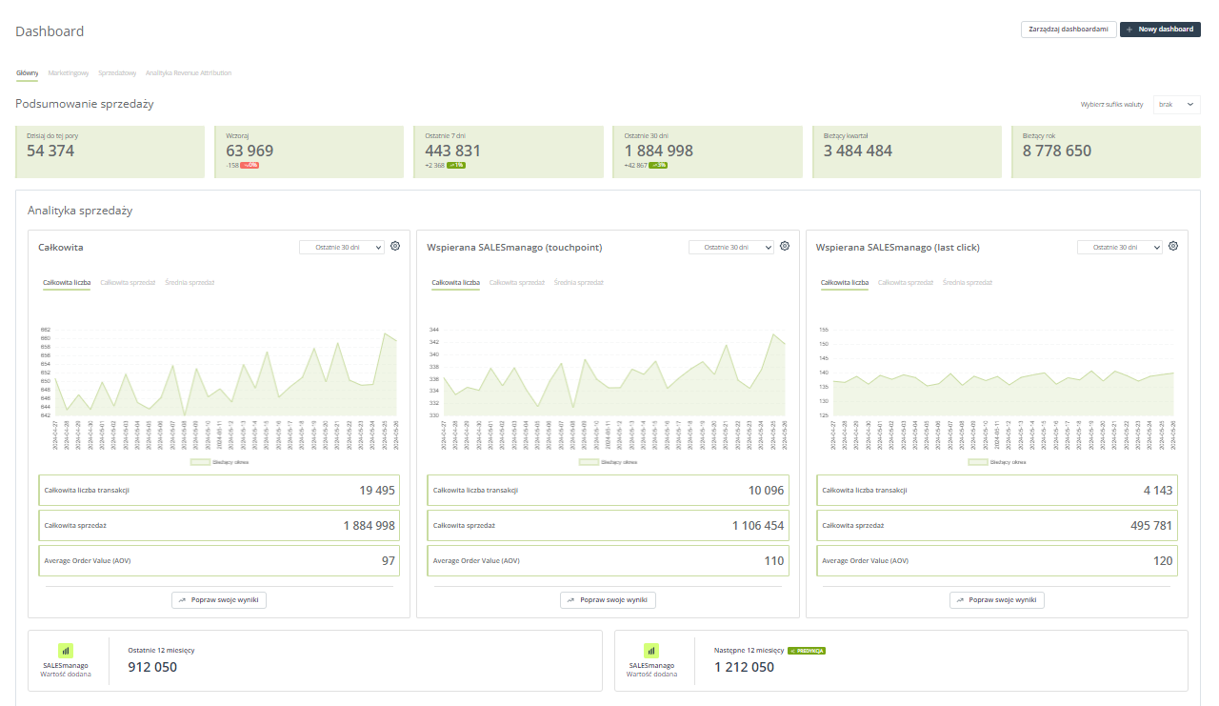Open period dropdown in Całkowita panel
Viewport: 1219px width, 706px height.
click(x=342, y=247)
